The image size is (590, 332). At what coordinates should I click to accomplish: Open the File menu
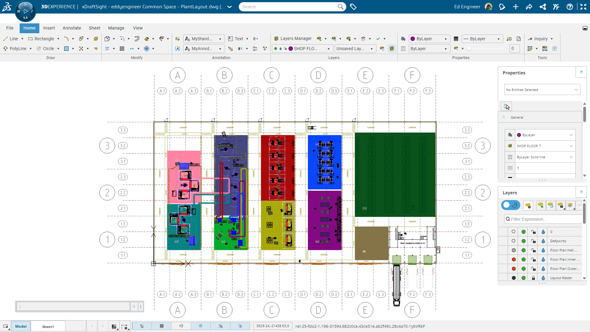point(10,28)
